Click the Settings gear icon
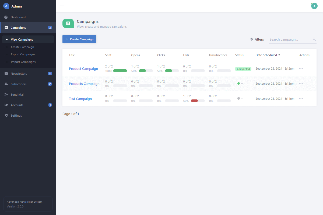 (x=6, y=116)
